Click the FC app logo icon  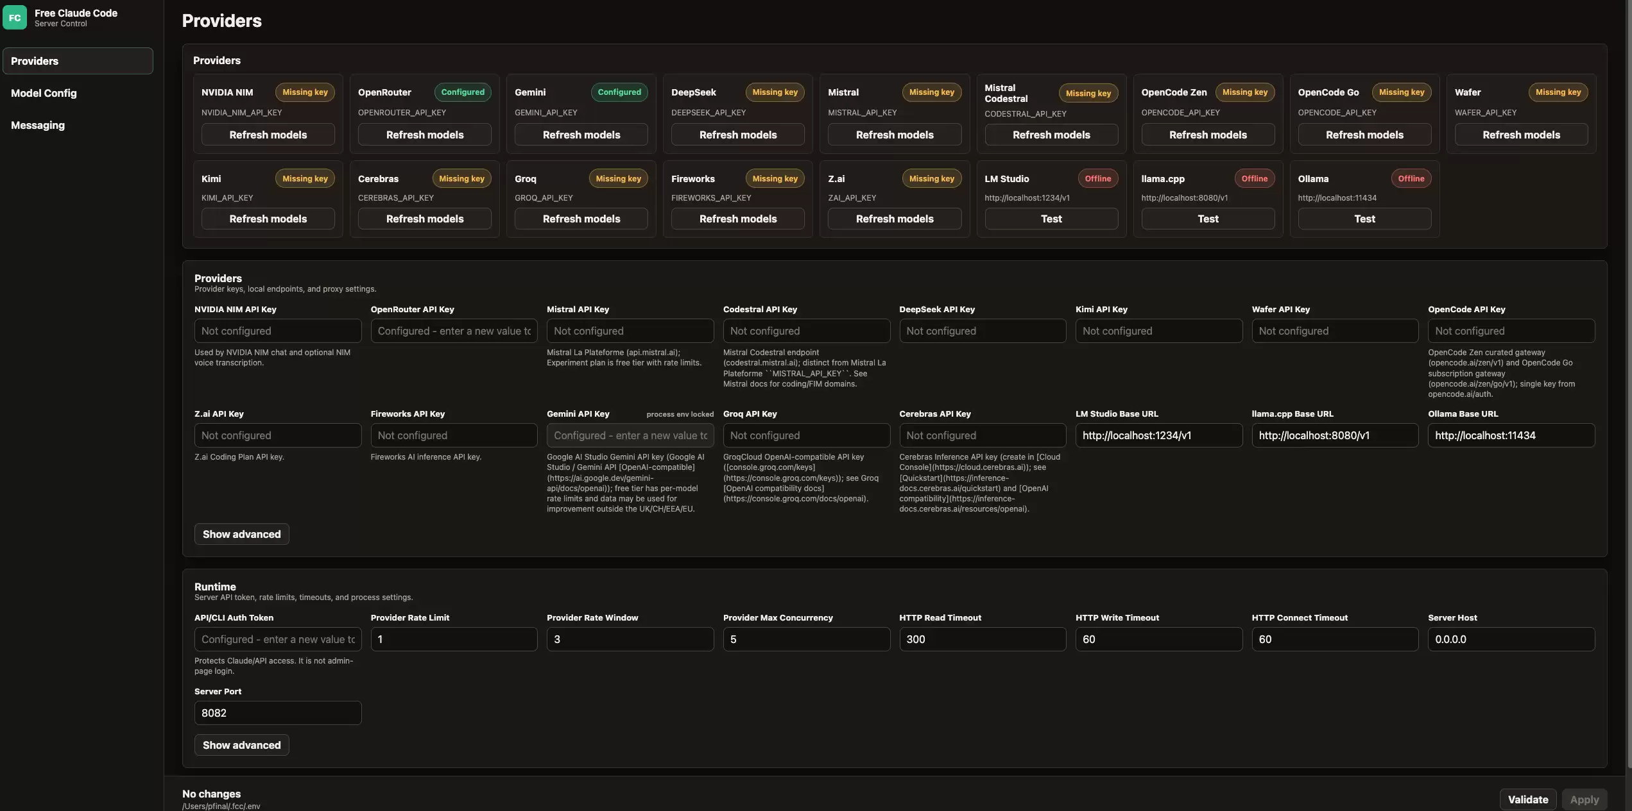(x=15, y=17)
